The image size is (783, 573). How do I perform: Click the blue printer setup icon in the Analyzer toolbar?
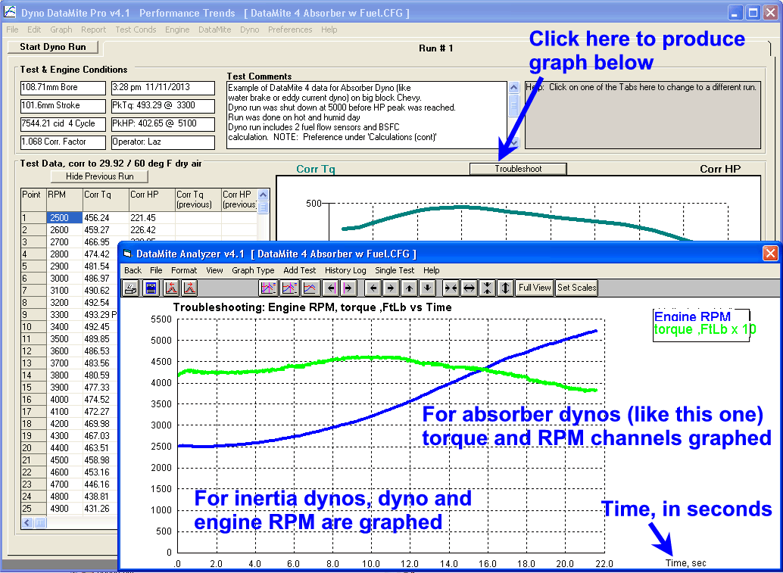150,288
